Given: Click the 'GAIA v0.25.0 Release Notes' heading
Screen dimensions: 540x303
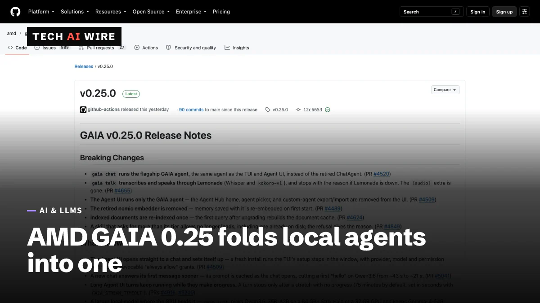Looking at the screenshot, I should pos(146,135).
